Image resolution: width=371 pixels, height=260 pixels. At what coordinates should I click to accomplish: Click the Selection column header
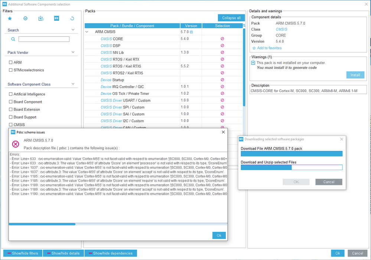point(222,26)
